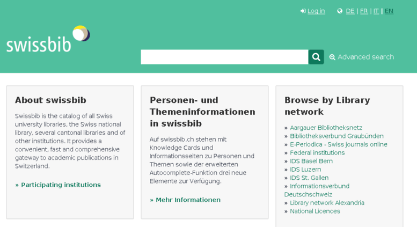417x227 pixels.
Task: Browse IDS Luzern
Action: tap(305, 170)
